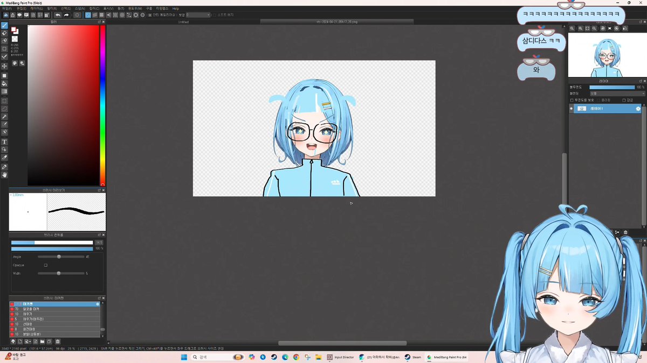Image resolution: width=647 pixels, height=363 pixels.
Task: Toggle the anti-aliasing checkbox in toolbar
Action: [151, 15]
